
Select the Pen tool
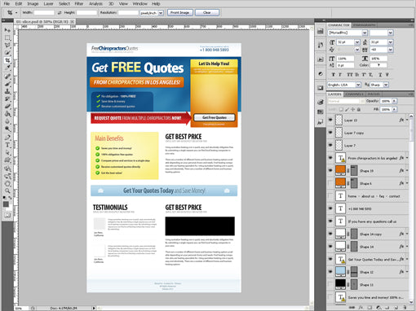tap(7, 138)
